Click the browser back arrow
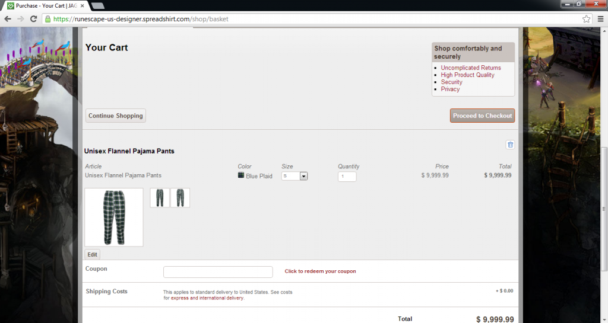 [8, 19]
